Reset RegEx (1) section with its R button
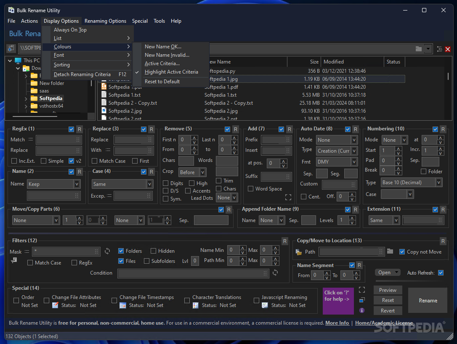 point(79,130)
